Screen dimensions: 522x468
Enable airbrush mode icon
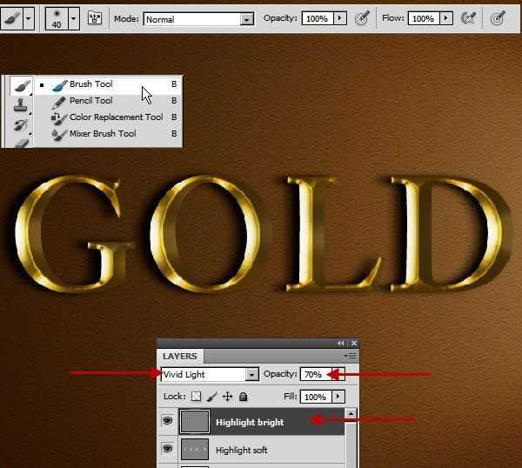pos(468,18)
